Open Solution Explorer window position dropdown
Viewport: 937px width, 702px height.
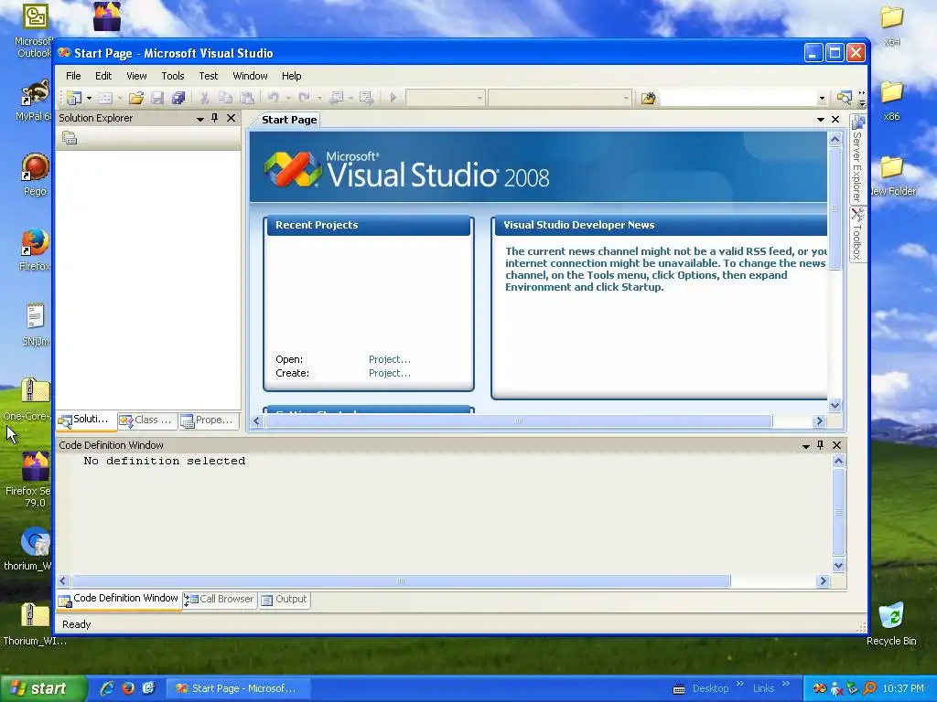pos(200,119)
